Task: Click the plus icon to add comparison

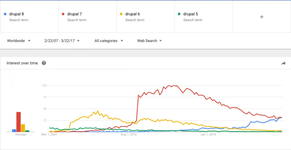Action: tap(262, 17)
